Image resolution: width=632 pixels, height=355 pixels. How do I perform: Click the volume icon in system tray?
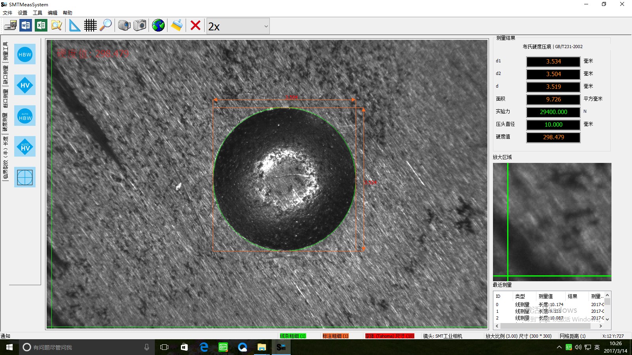click(578, 347)
